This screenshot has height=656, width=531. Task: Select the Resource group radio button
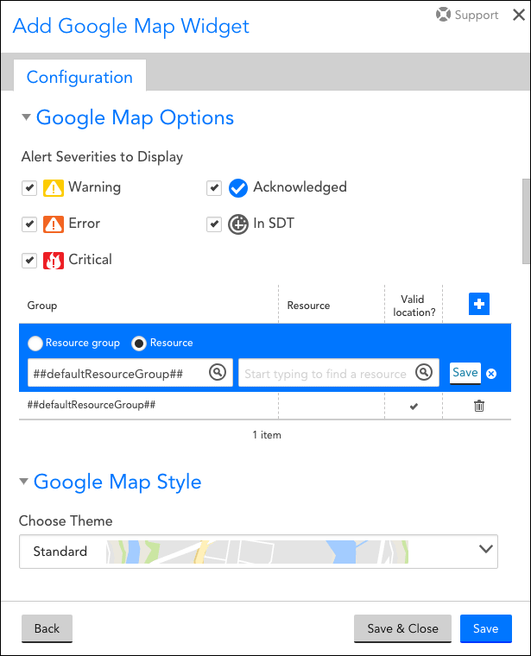pos(35,344)
